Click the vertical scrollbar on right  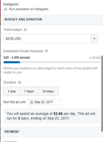[x=102, y=94]
